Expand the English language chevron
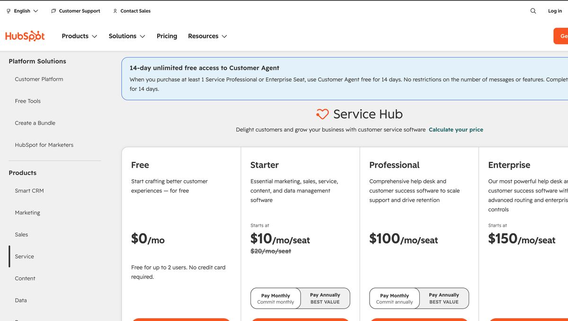Screen dimensions: 568x321 click(x=36, y=11)
